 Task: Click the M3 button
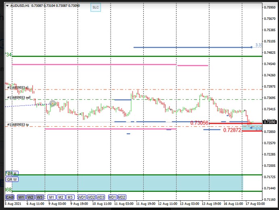[x=70, y=197]
